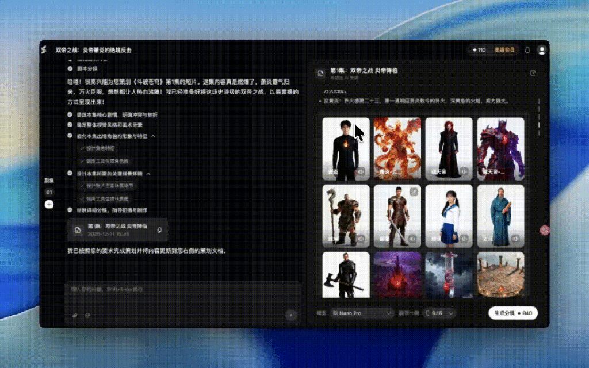
Task: Click the edit icon on the swordsman image
Action: (x=414, y=191)
